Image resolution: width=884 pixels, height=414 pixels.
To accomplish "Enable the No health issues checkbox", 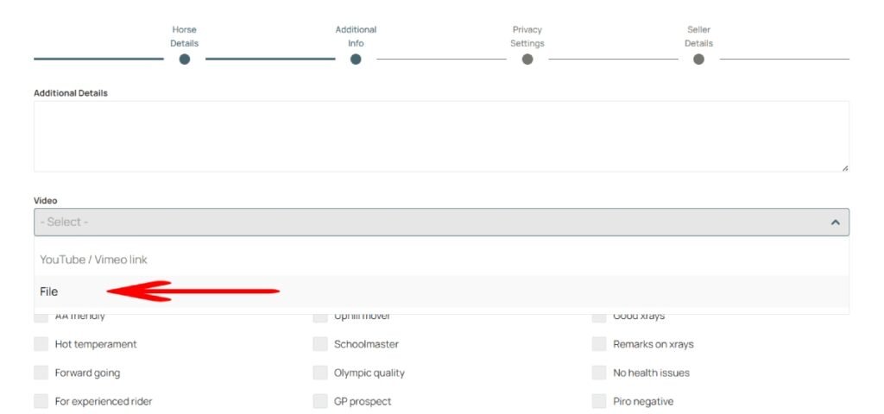I will pos(599,373).
